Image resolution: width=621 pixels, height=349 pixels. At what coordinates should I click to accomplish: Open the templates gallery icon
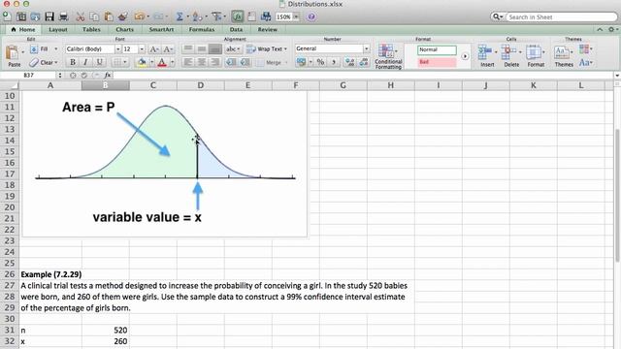click(21, 16)
